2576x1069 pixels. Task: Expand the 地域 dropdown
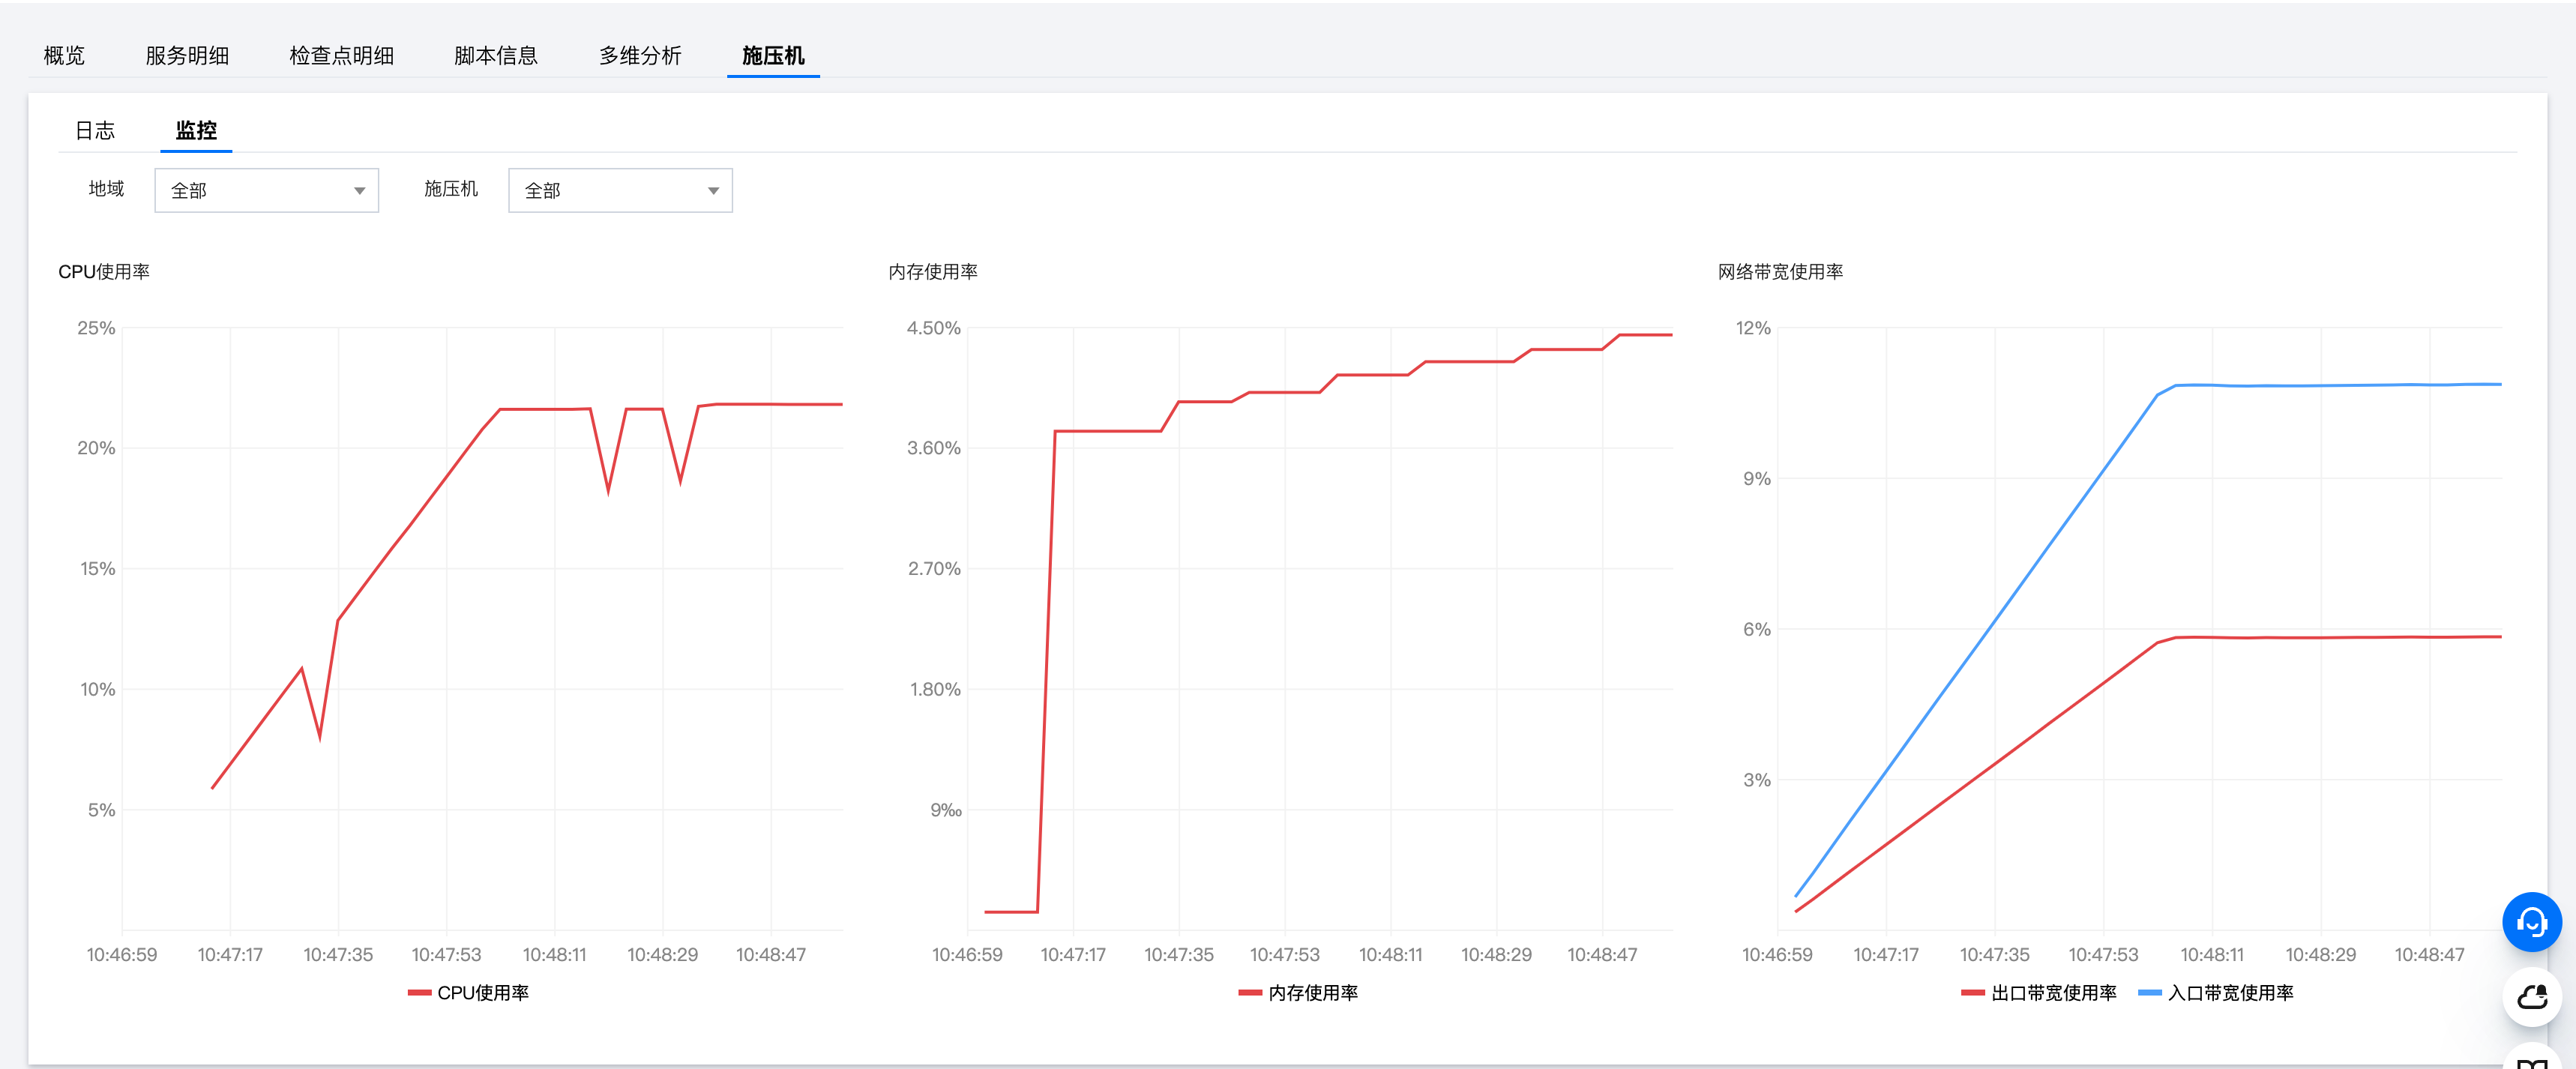tap(266, 190)
